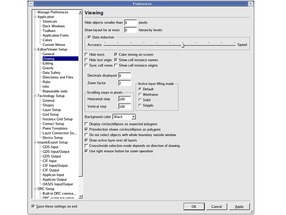This screenshot has height=215, width=286.
Task: Click the Cancel button
Action: [216, 207]
